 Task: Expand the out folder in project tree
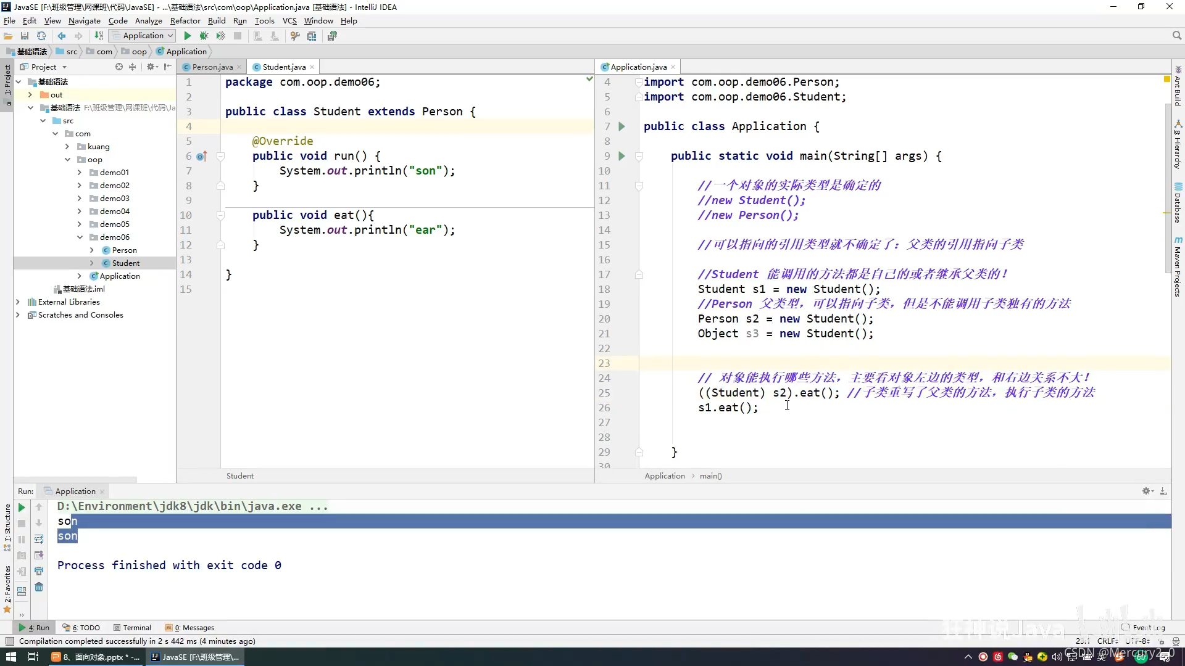30,94
